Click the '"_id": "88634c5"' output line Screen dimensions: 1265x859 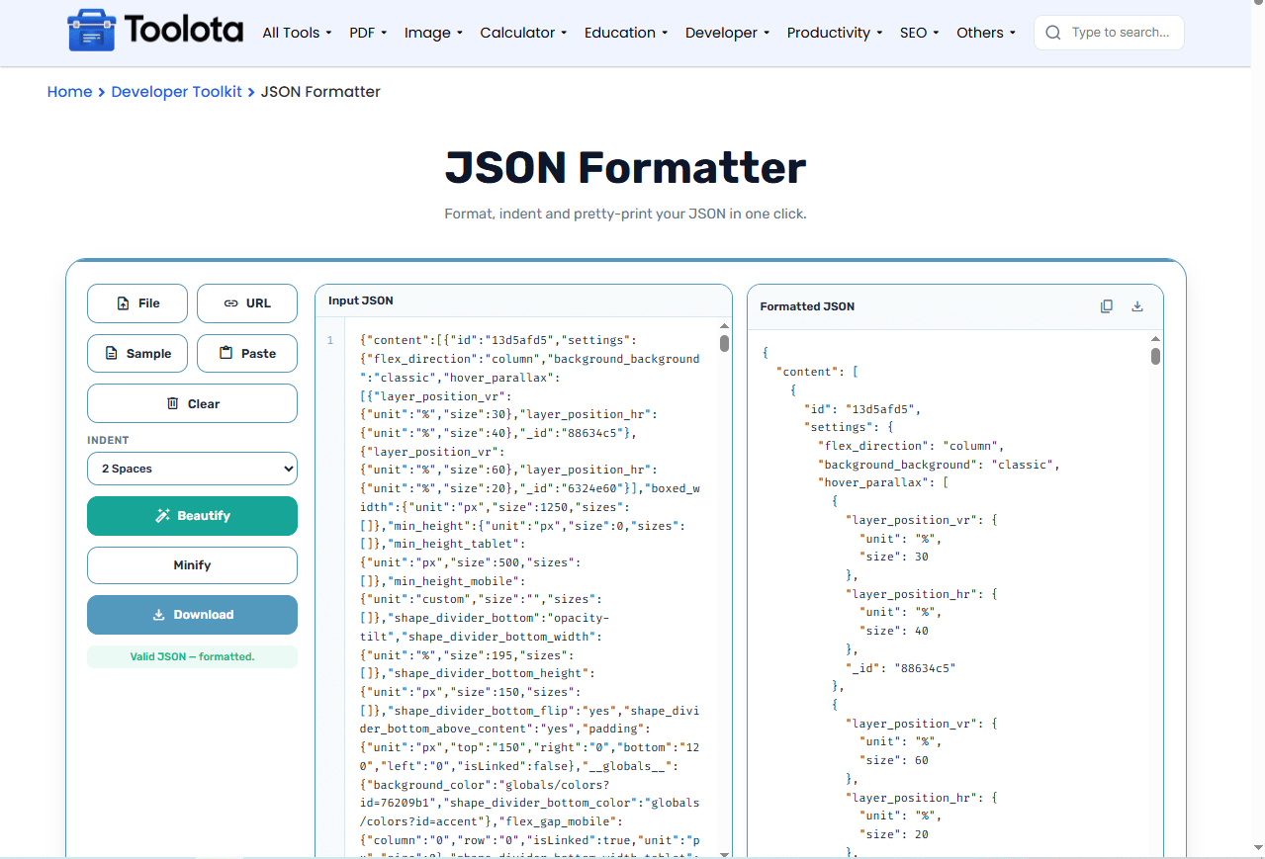coord(900,668)
